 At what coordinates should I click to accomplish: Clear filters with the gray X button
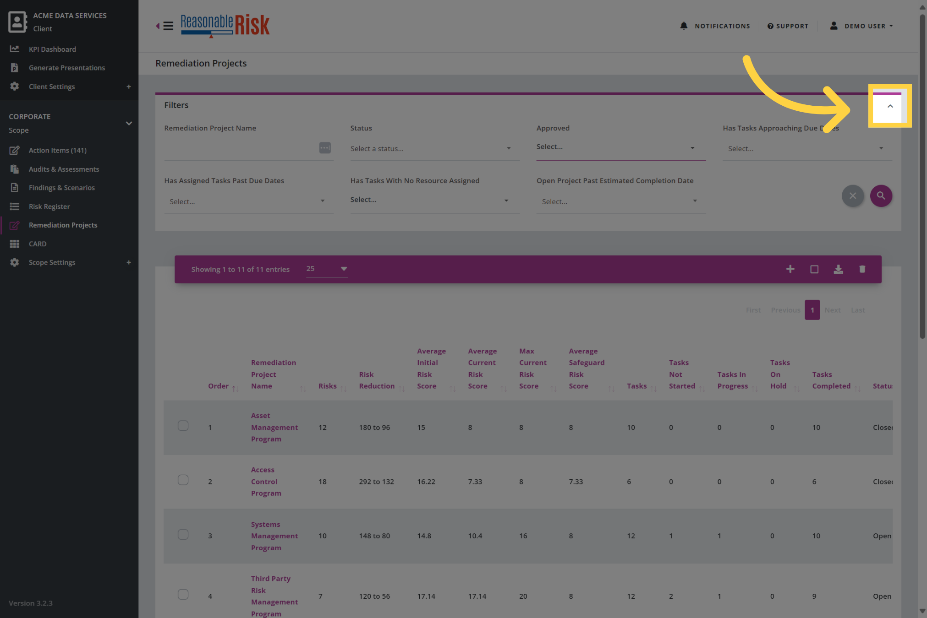click(x=852, y=196)
